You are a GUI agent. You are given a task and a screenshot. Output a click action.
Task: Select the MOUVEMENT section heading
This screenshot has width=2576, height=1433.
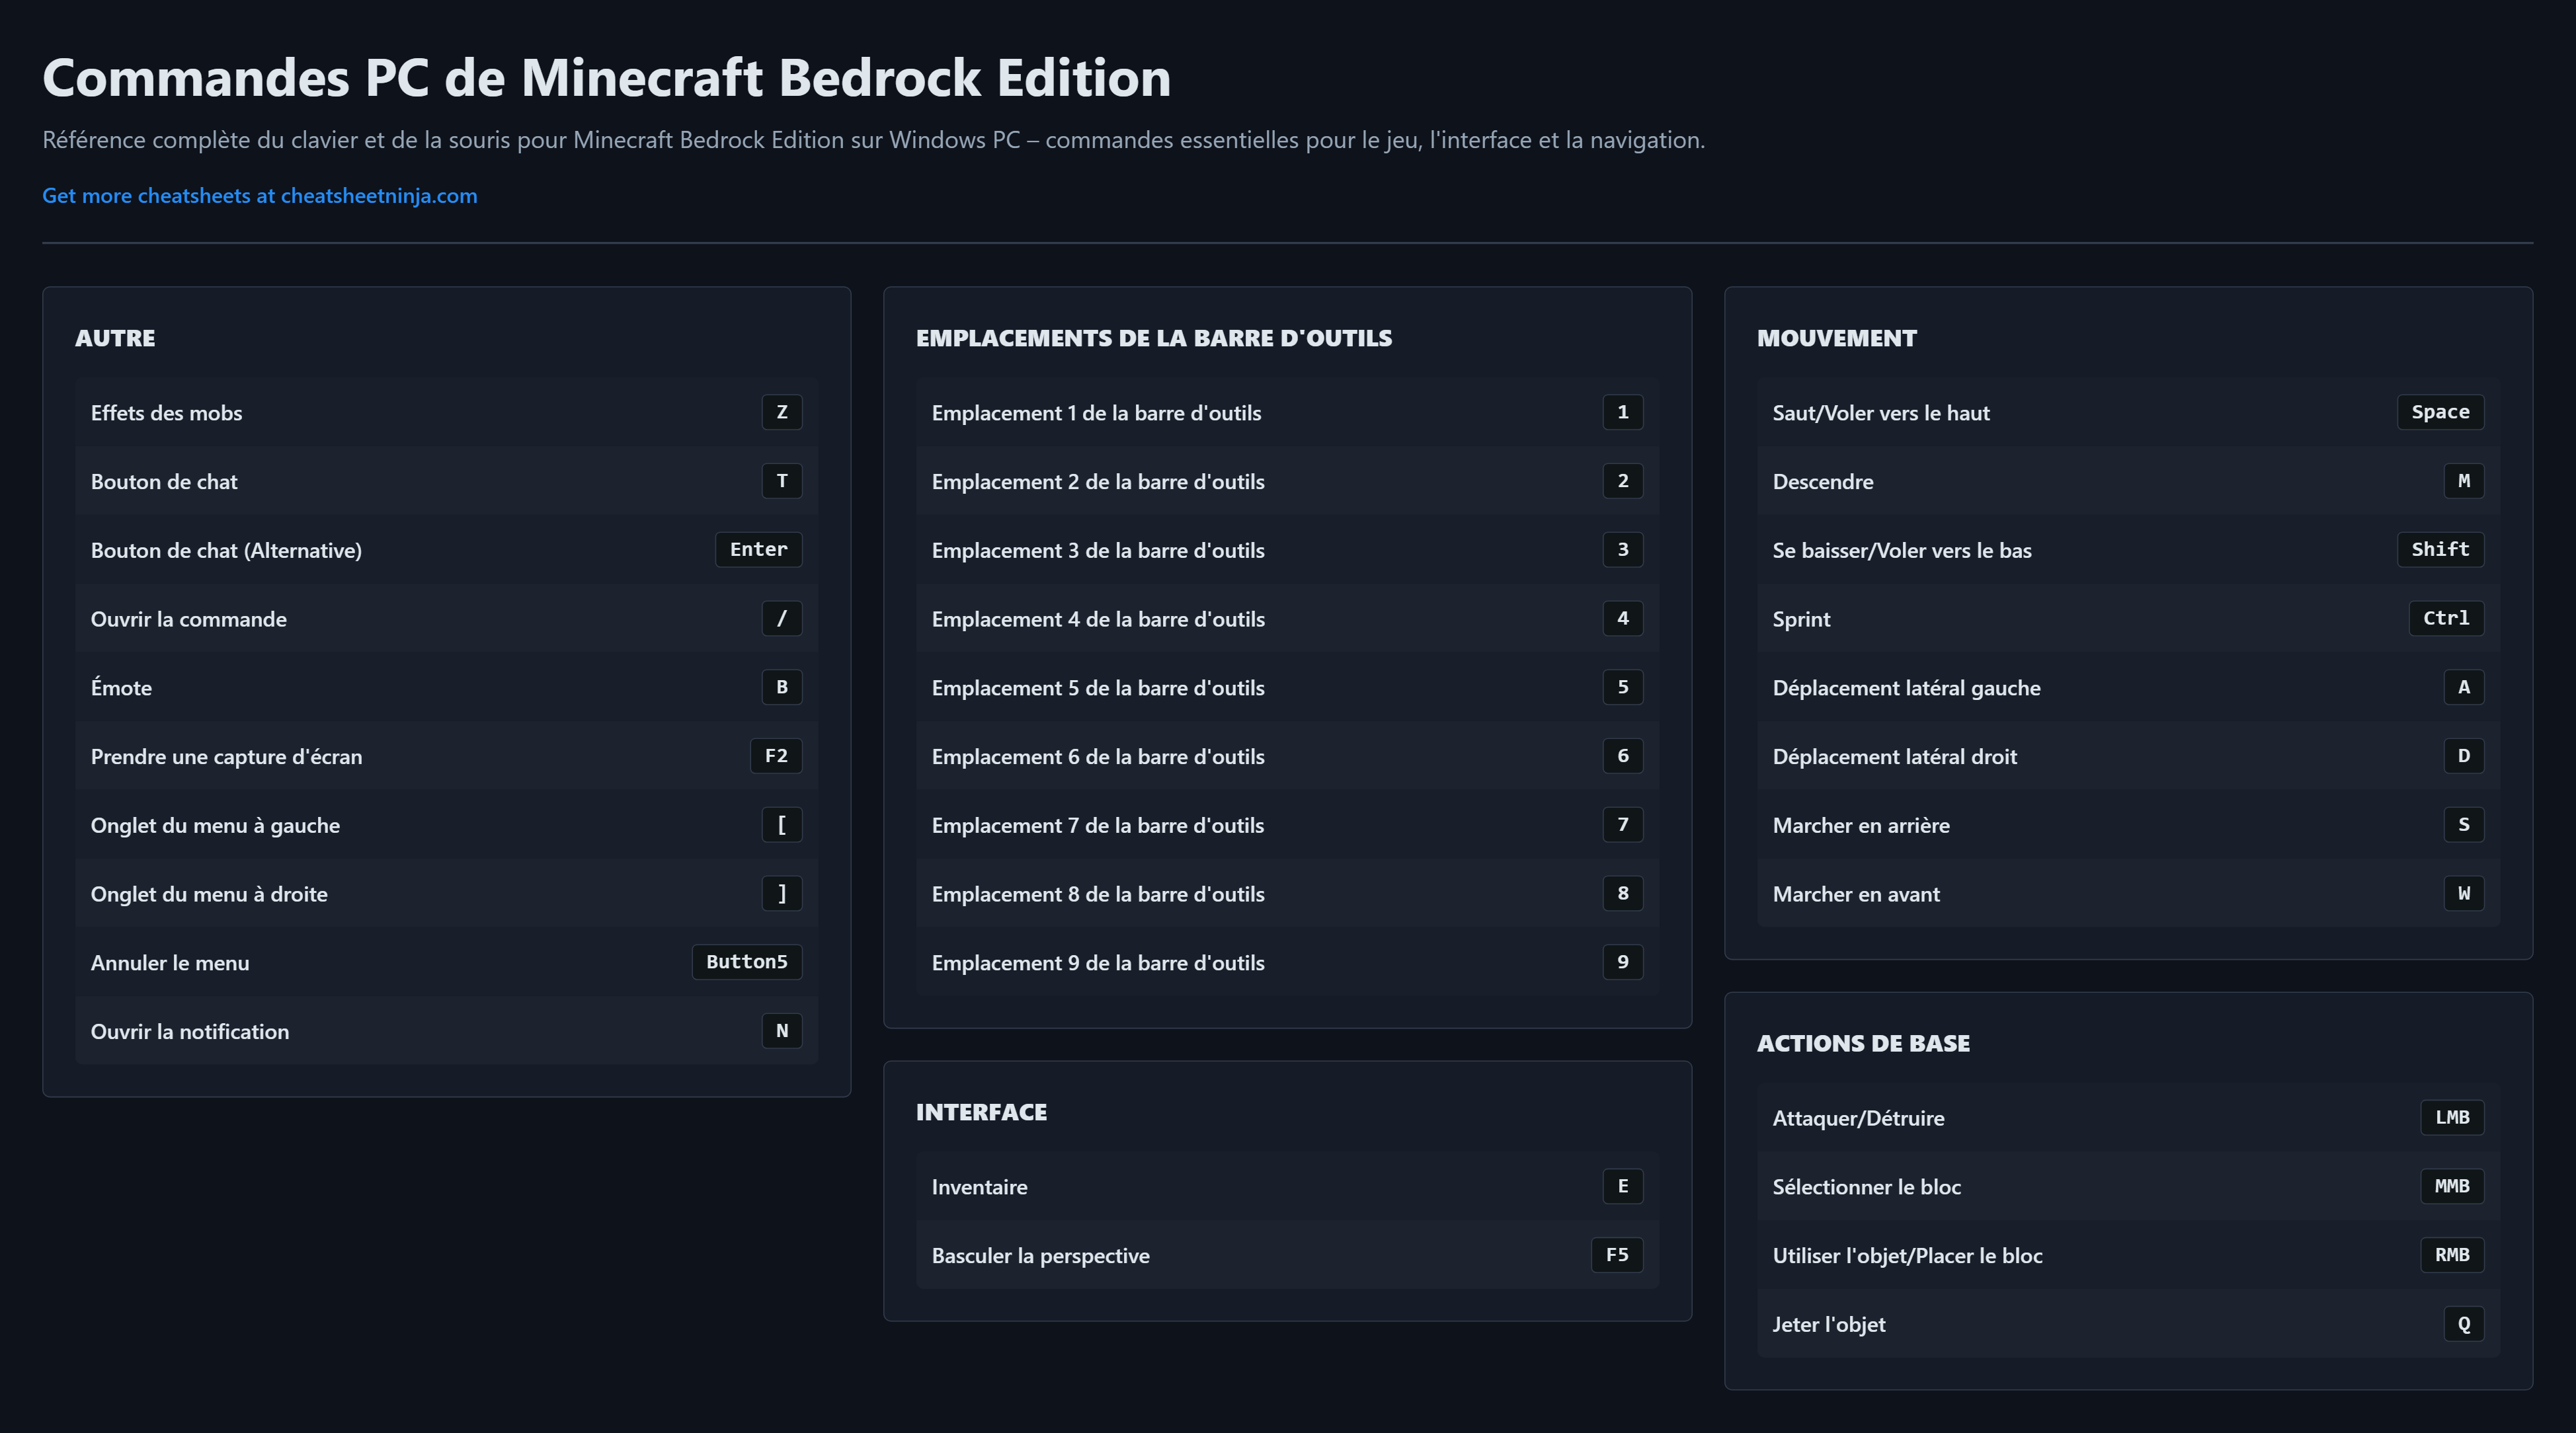[x=1836, y=338]
